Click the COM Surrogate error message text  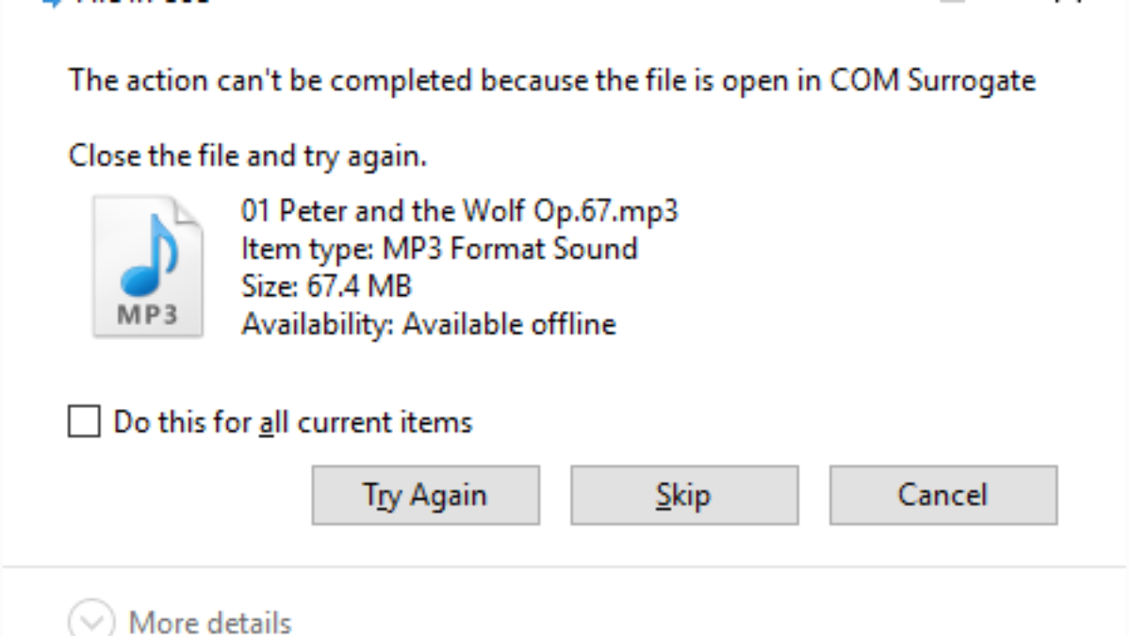click(x=551, y=81)
